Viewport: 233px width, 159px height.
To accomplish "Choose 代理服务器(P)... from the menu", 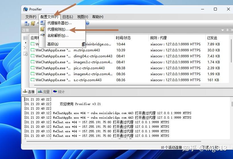I will point(62,23).
